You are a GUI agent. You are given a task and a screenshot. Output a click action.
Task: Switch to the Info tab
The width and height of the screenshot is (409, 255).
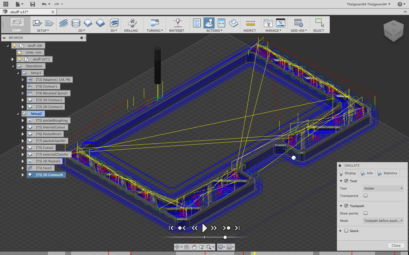(x=367, y=173)
